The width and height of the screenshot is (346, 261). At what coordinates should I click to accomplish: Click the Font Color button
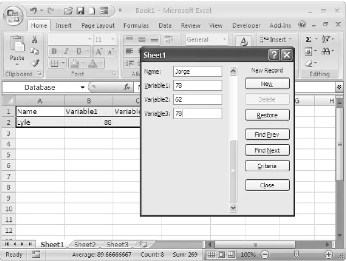click(x=93, y=63)
